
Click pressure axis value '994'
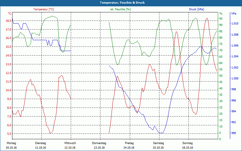click(x=234, y=111)
